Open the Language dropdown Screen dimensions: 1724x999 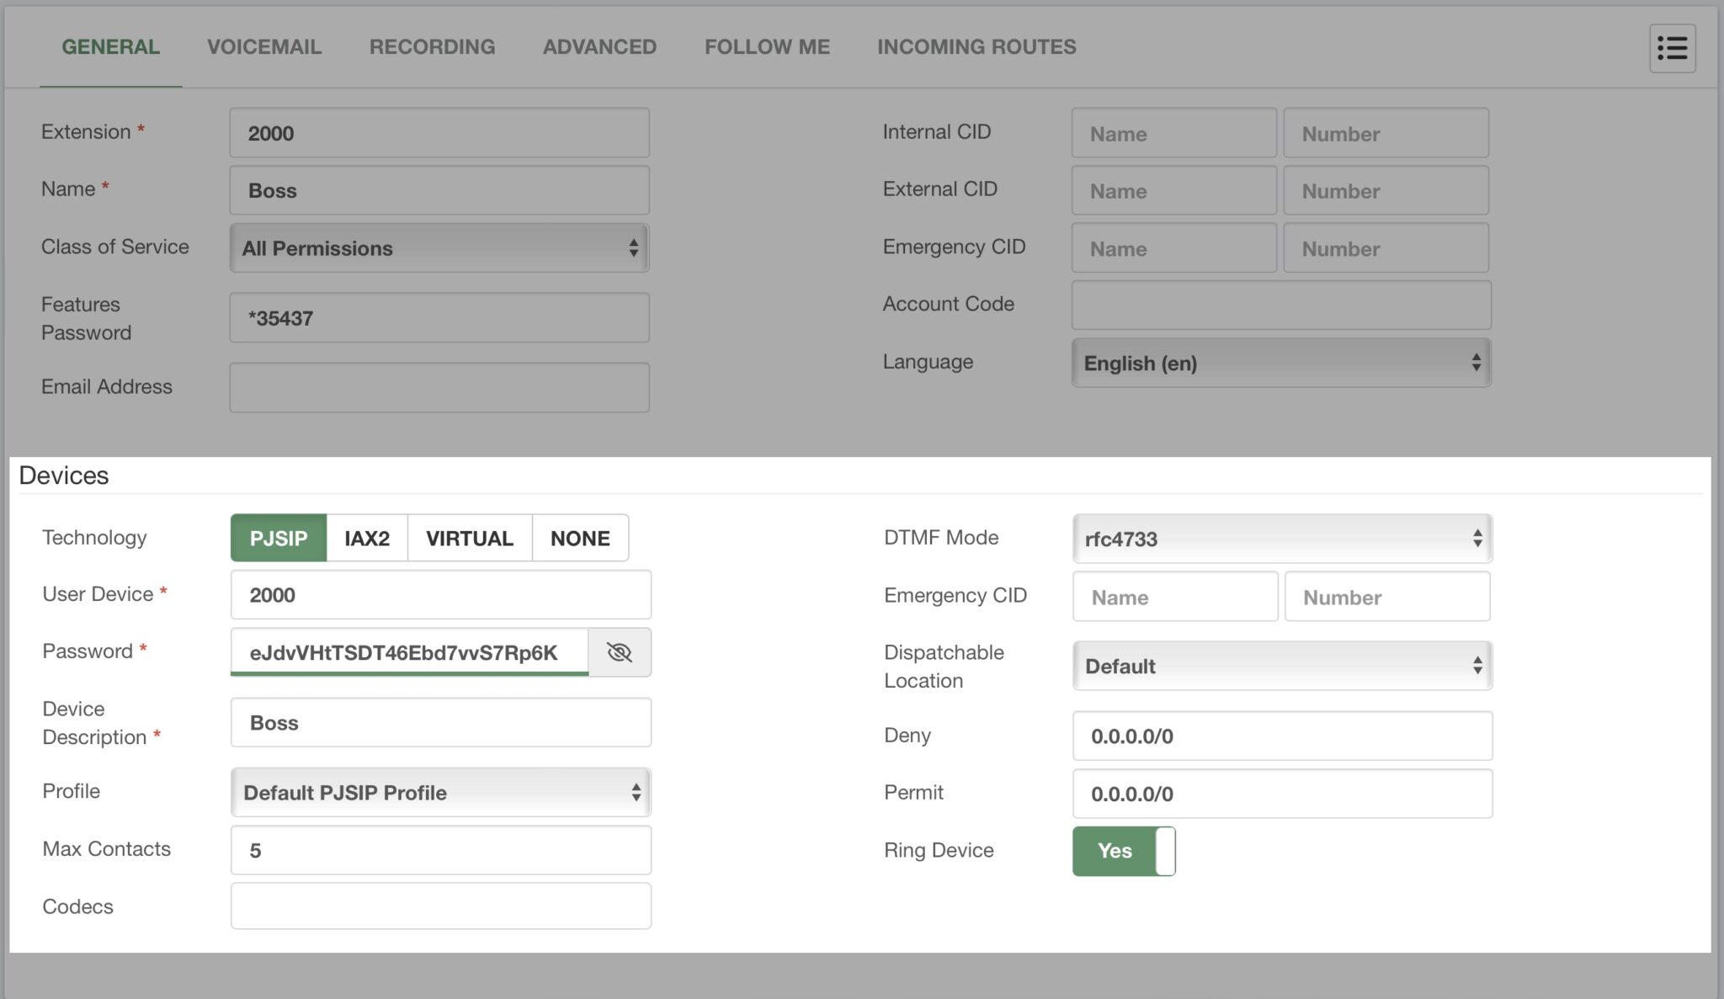[x=1281, y=363]
